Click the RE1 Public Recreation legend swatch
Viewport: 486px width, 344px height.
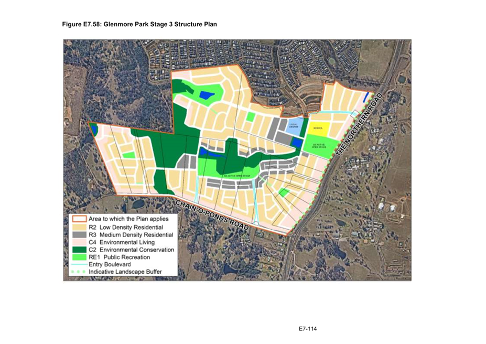pos(79,257)
